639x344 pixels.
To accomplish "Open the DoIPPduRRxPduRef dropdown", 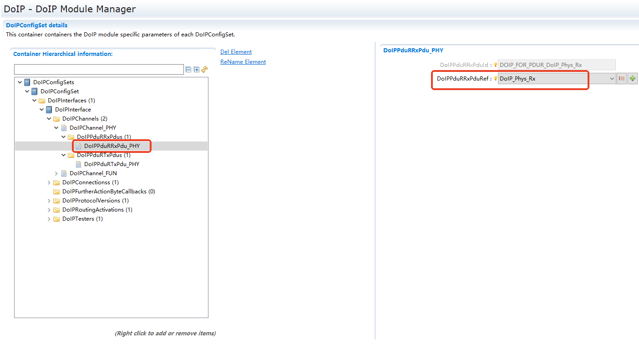I will [612, 79].
